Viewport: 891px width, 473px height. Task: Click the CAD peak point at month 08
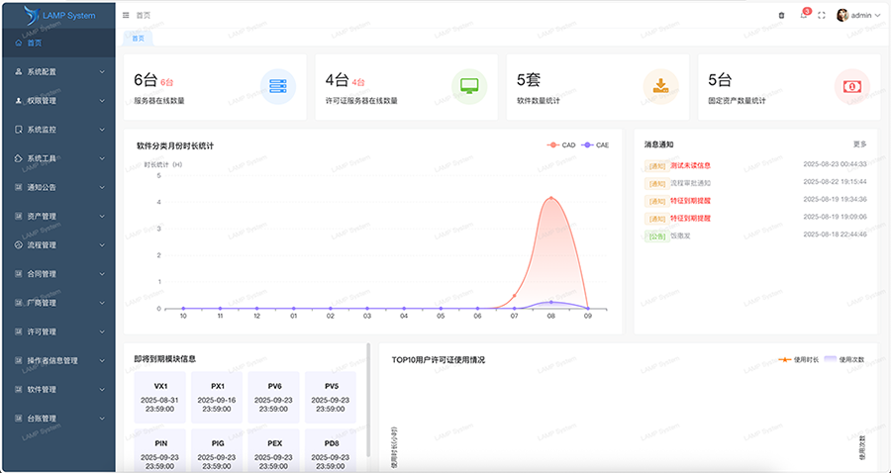pos(550,198)
